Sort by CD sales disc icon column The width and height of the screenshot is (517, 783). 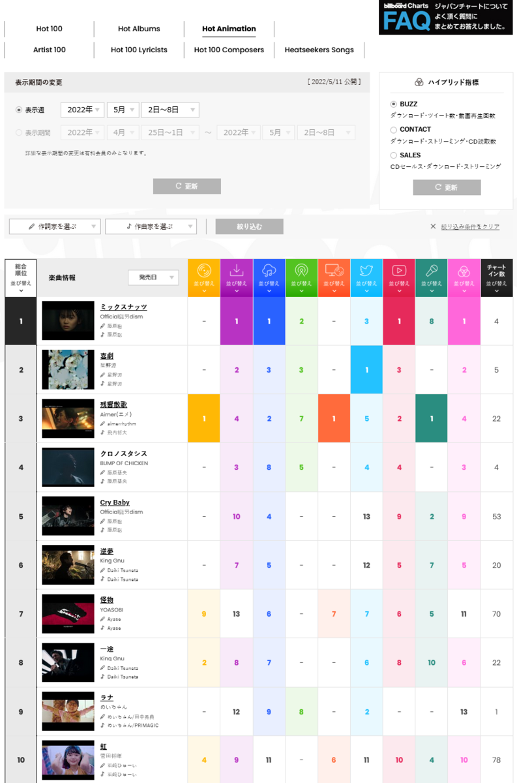pos(204,278)
